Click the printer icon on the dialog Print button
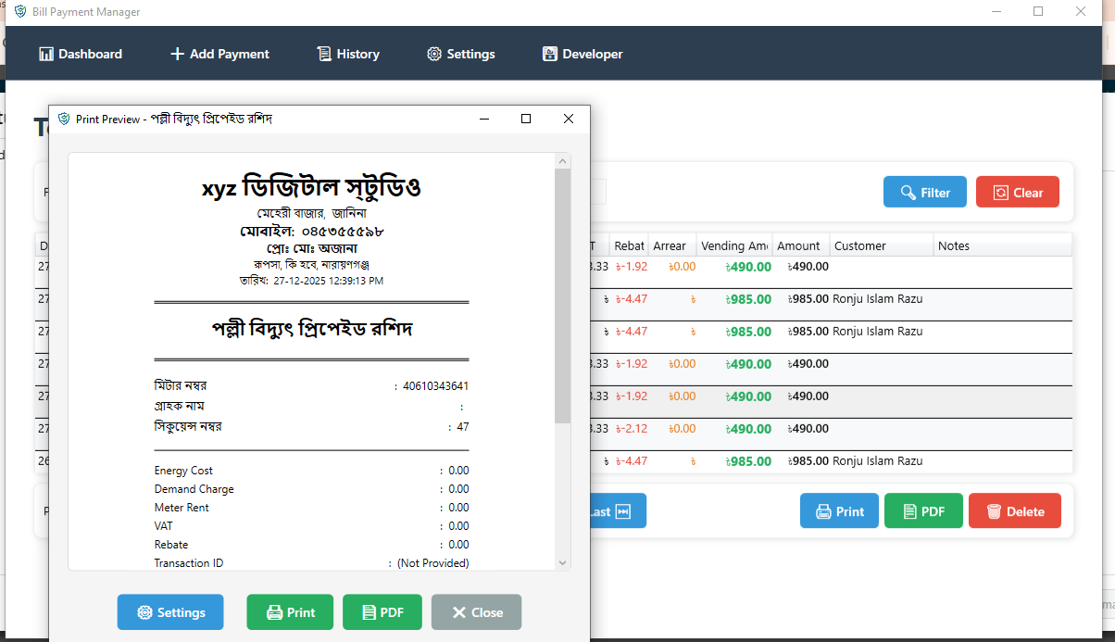The width and height of the screenshot is (1115, 642). 272,611
